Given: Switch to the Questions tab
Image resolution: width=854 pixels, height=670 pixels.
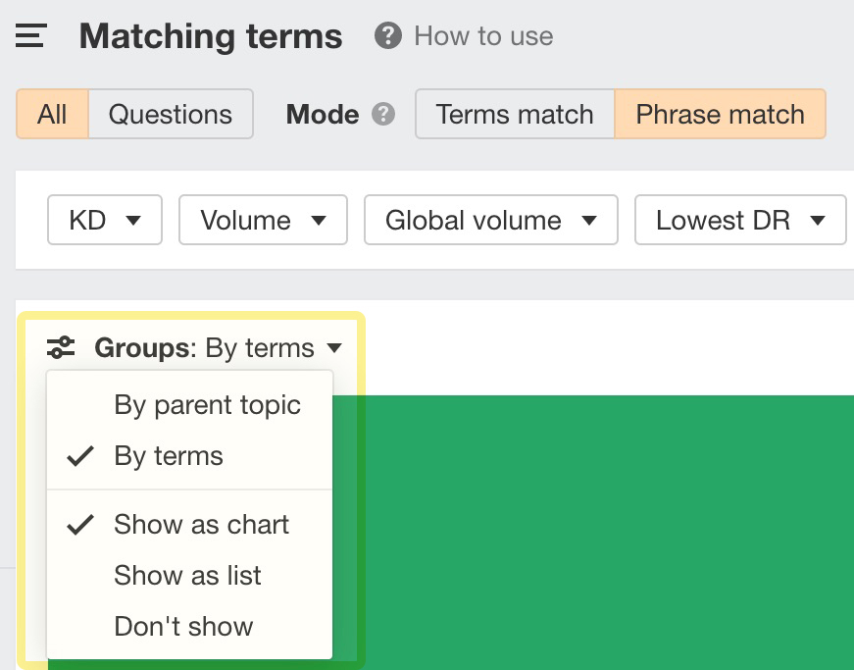Looking at the screenshot, I should click(170, 114).
